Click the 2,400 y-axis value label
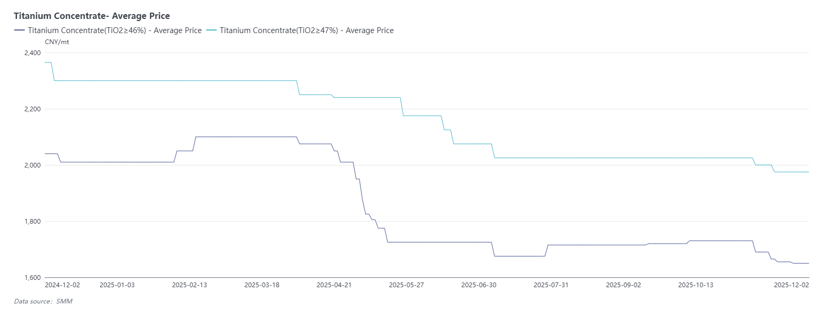 33,53
